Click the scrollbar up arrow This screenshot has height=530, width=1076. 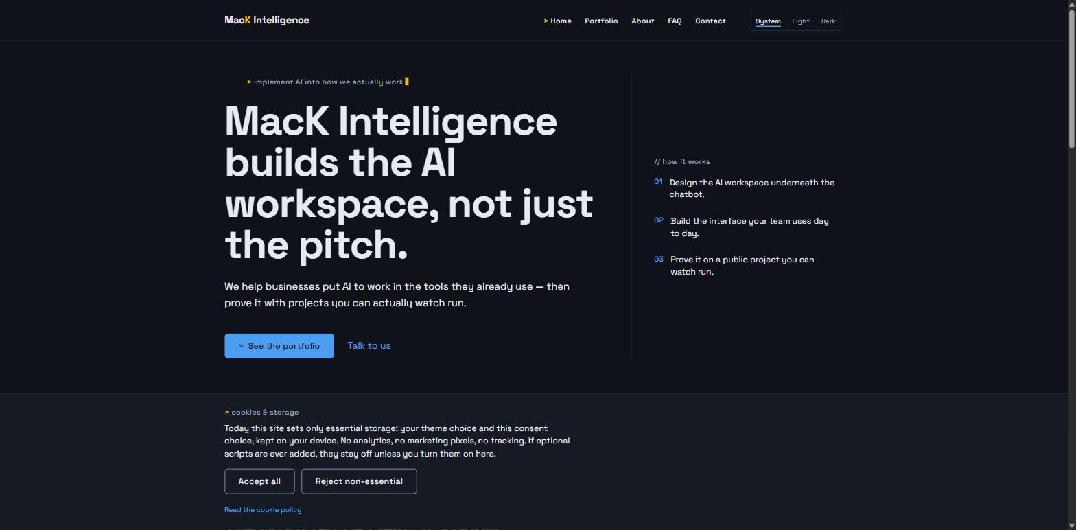coord(1071,5)
